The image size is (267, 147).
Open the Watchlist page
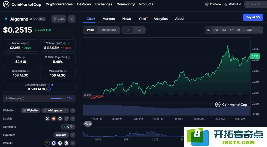(x=232, y=4)
